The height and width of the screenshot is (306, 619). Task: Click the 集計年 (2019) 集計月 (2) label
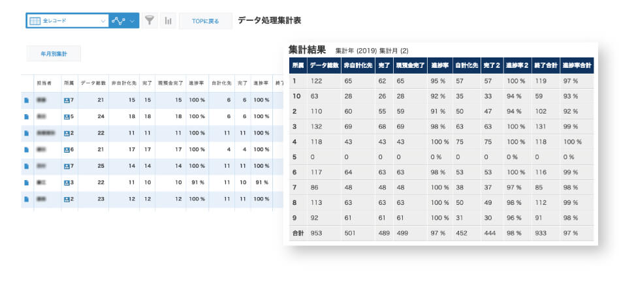372,51
